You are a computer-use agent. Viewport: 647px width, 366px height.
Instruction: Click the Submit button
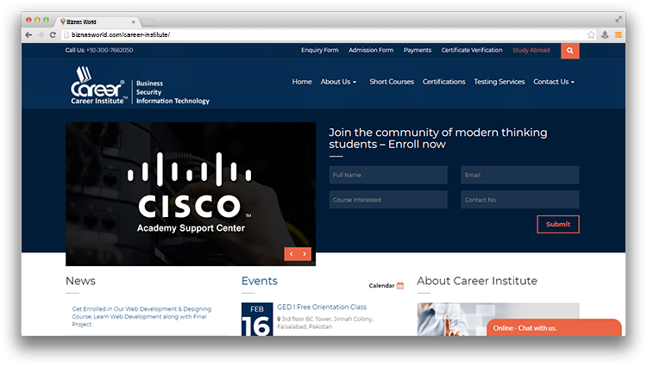click(x=558, y=225)
